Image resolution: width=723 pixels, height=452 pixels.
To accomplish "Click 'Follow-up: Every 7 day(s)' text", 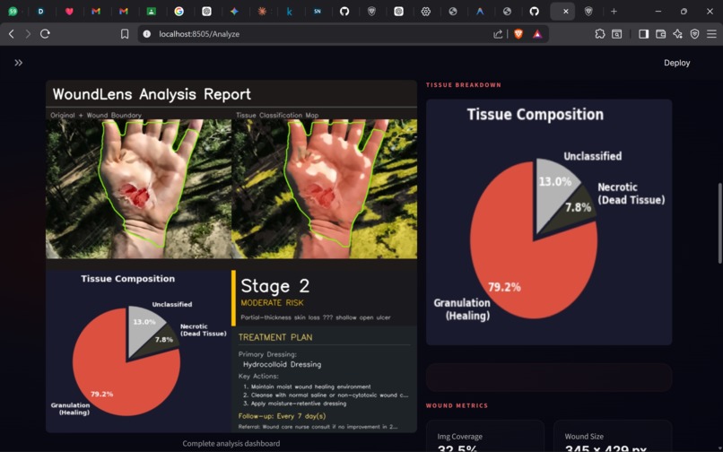I will (283, 416).
